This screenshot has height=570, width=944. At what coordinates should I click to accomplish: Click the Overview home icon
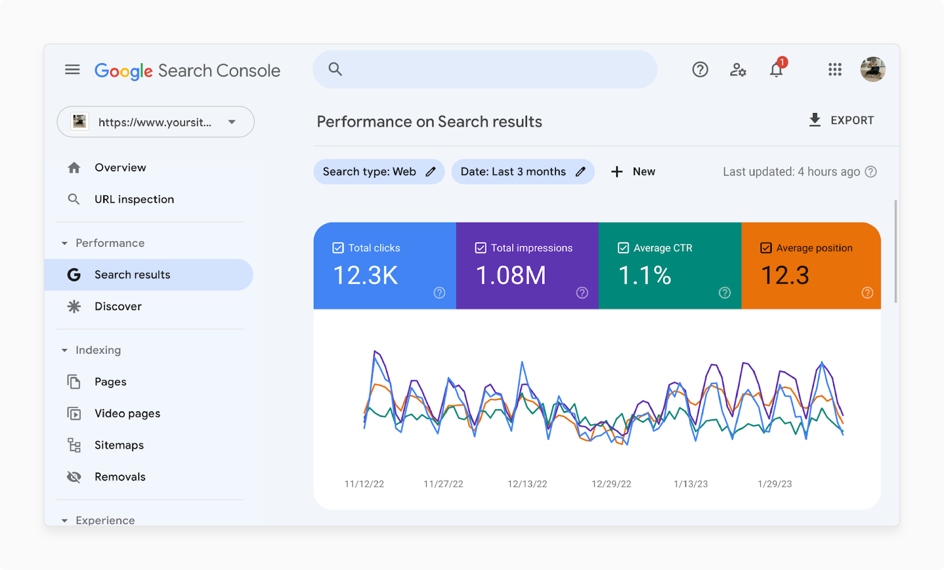tap(74, 168)
